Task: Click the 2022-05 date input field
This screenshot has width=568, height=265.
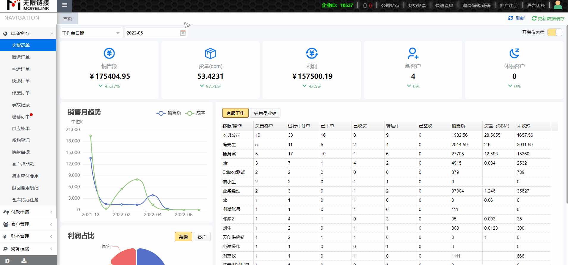Action: (x=152, y=33)
